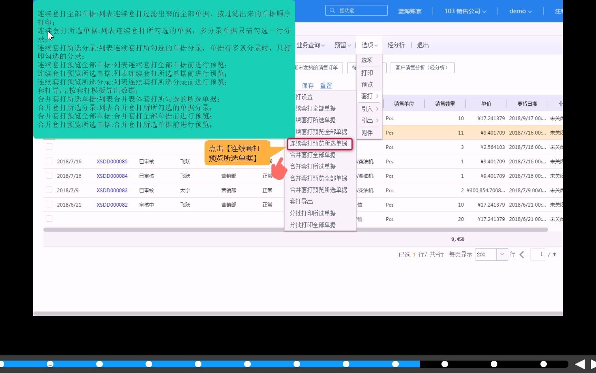This screenshot has width=596, height=373.
Task: Select 合并套打预览所选单据 in the submenu
Action: (x=318, y=190)
